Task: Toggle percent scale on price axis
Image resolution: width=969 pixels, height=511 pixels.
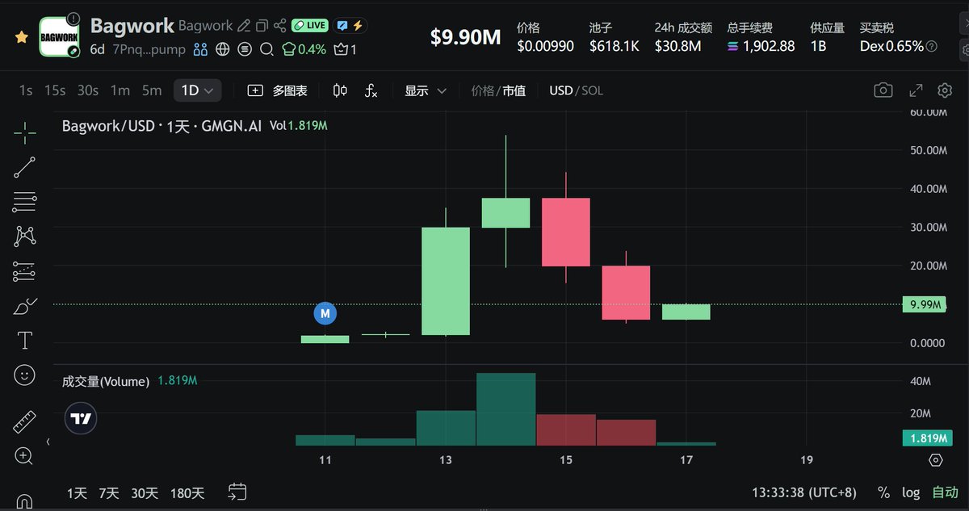Action: 884,492
